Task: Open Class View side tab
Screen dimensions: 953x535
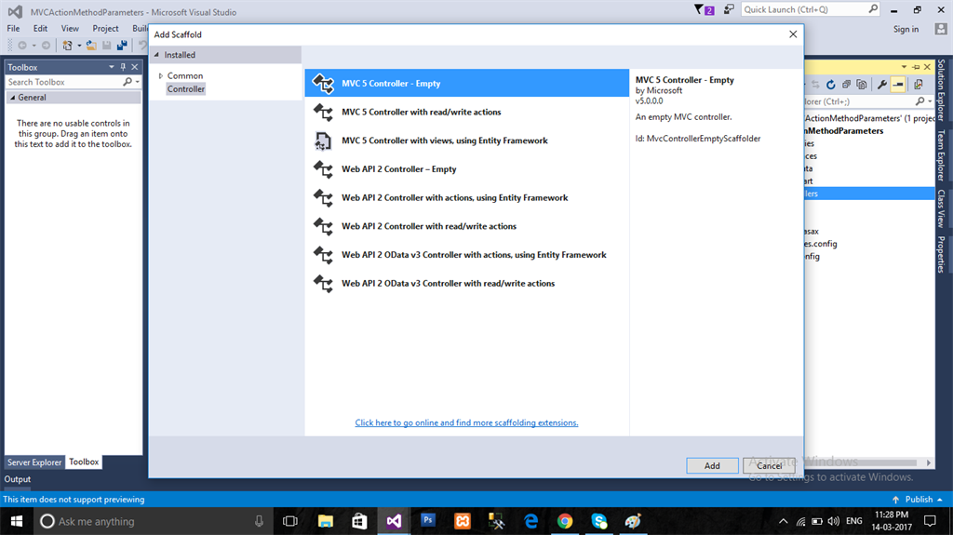Action: (941, 208)
